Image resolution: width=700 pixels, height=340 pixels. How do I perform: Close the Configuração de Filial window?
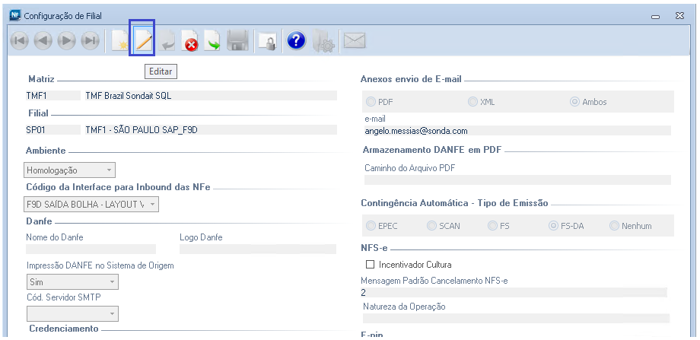(680, 16)
